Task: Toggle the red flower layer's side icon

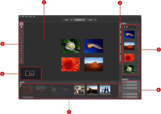Action: point(138,57)
